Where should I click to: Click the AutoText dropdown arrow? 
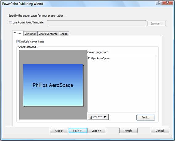105,117
